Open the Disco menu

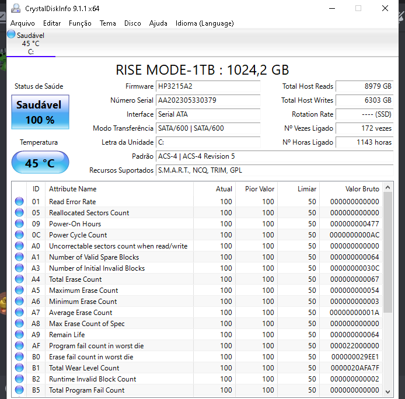point(132,23)
